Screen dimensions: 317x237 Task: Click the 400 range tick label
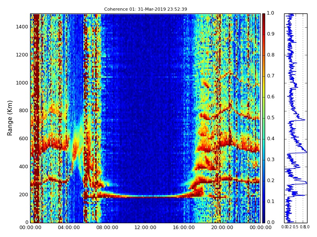click(23, 167)
